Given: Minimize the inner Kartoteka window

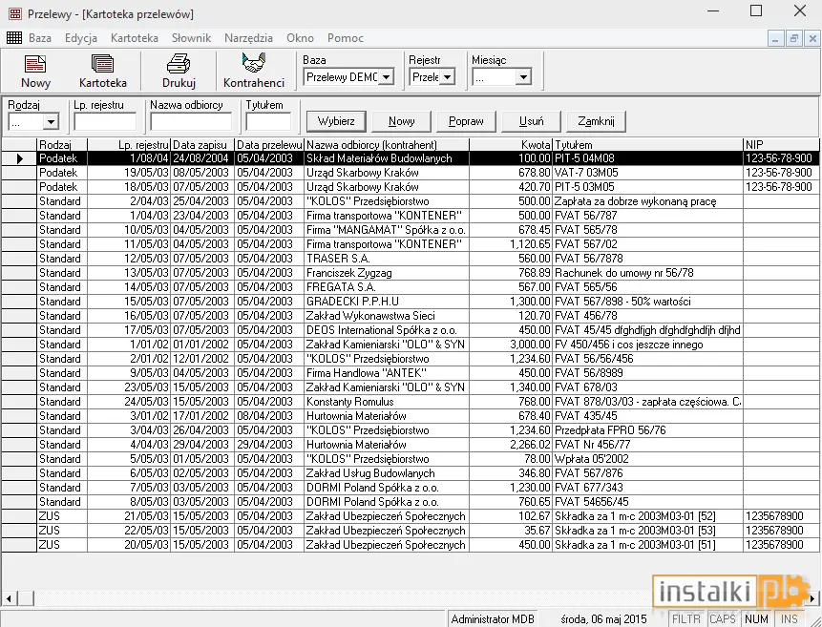Looking at the screenshot, I should point(776,38).
